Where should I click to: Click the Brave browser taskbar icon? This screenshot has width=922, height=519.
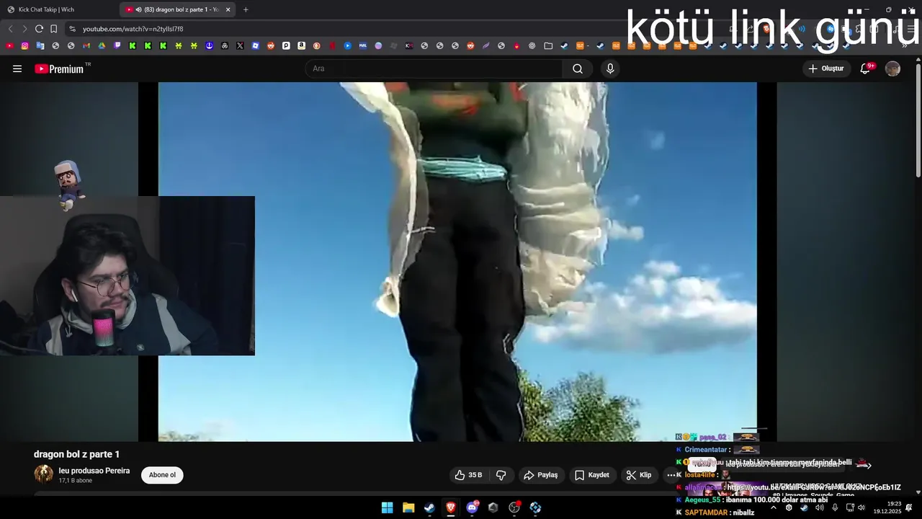451,507
